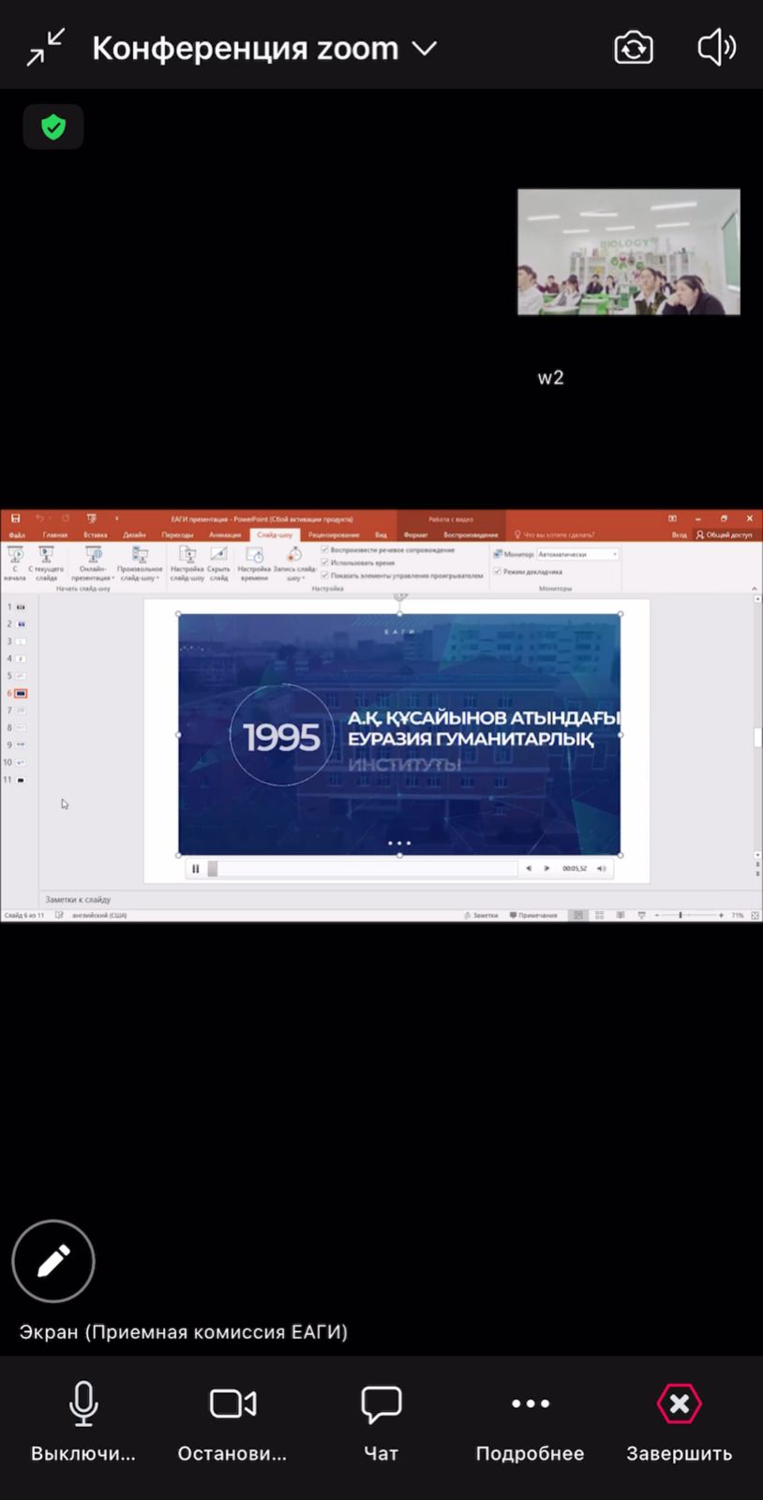This screenshot has height=1500, width=763.
Task: Minimize the Zoom meeting view
Action: 45,47
